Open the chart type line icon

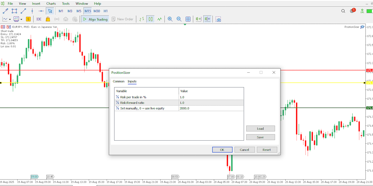click(5, 19)
